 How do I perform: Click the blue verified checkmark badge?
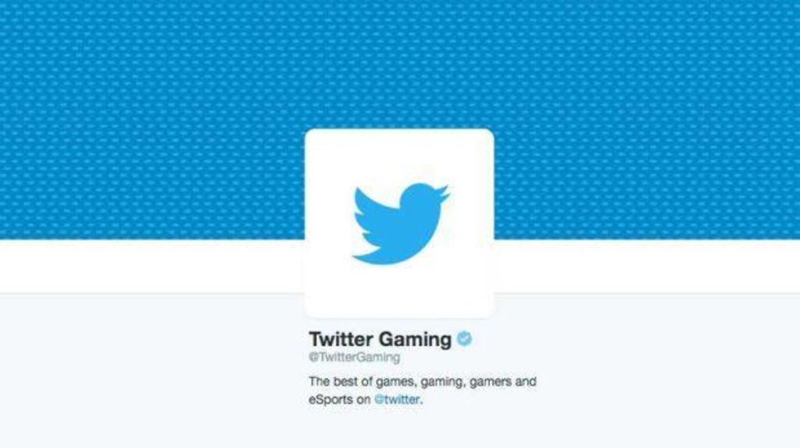464,339
